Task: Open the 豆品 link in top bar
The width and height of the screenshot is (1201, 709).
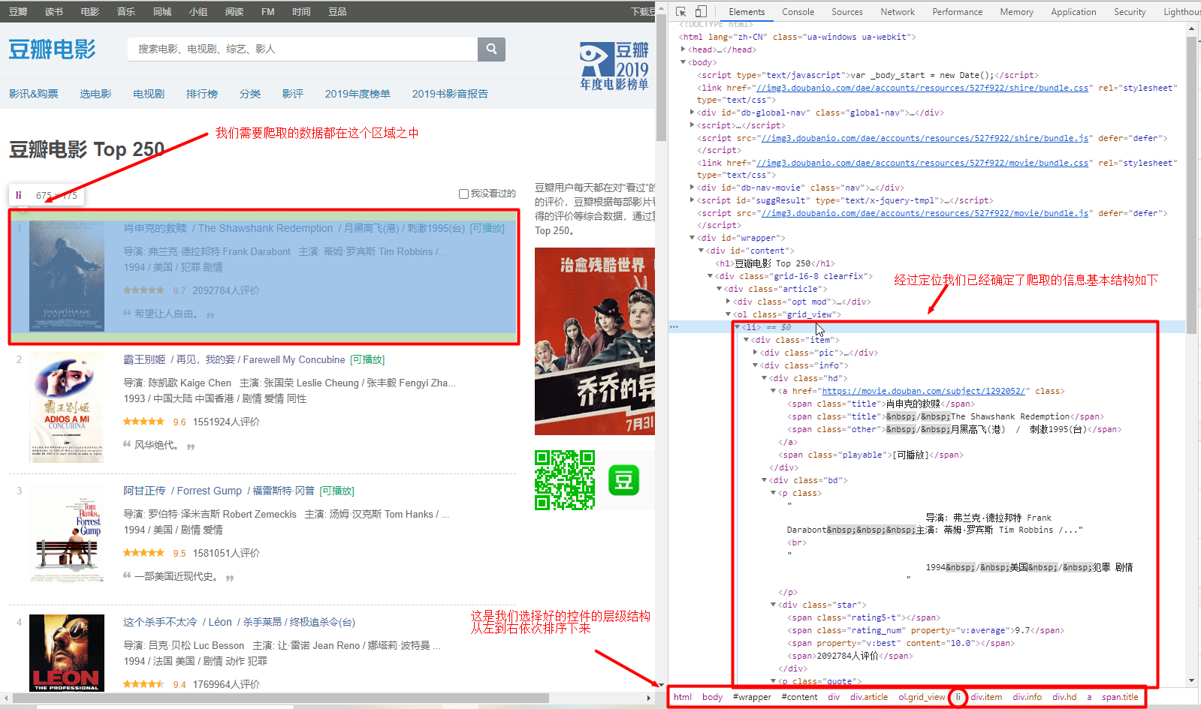Action: pos(337,11)
